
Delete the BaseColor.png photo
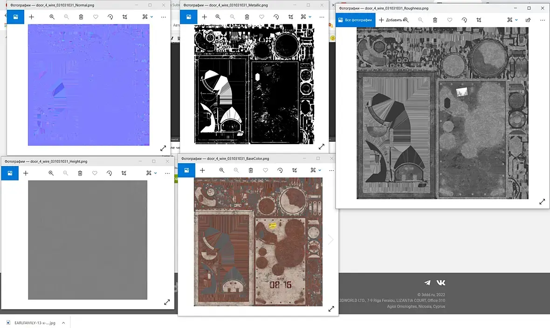click(251, 170)
